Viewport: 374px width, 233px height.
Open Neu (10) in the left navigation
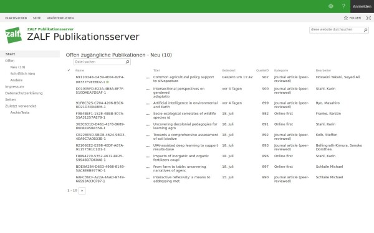pos(17,67)
